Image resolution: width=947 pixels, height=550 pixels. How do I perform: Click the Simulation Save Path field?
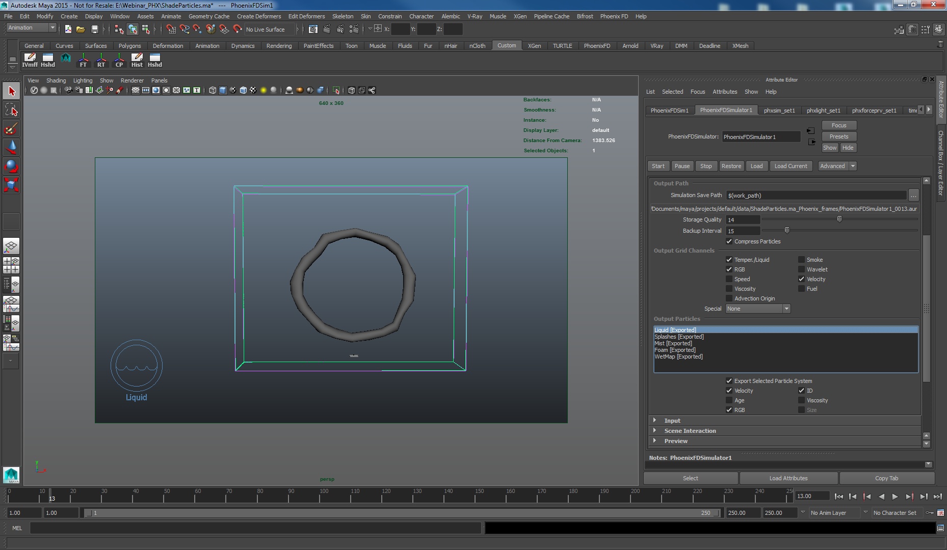[816, 196]
